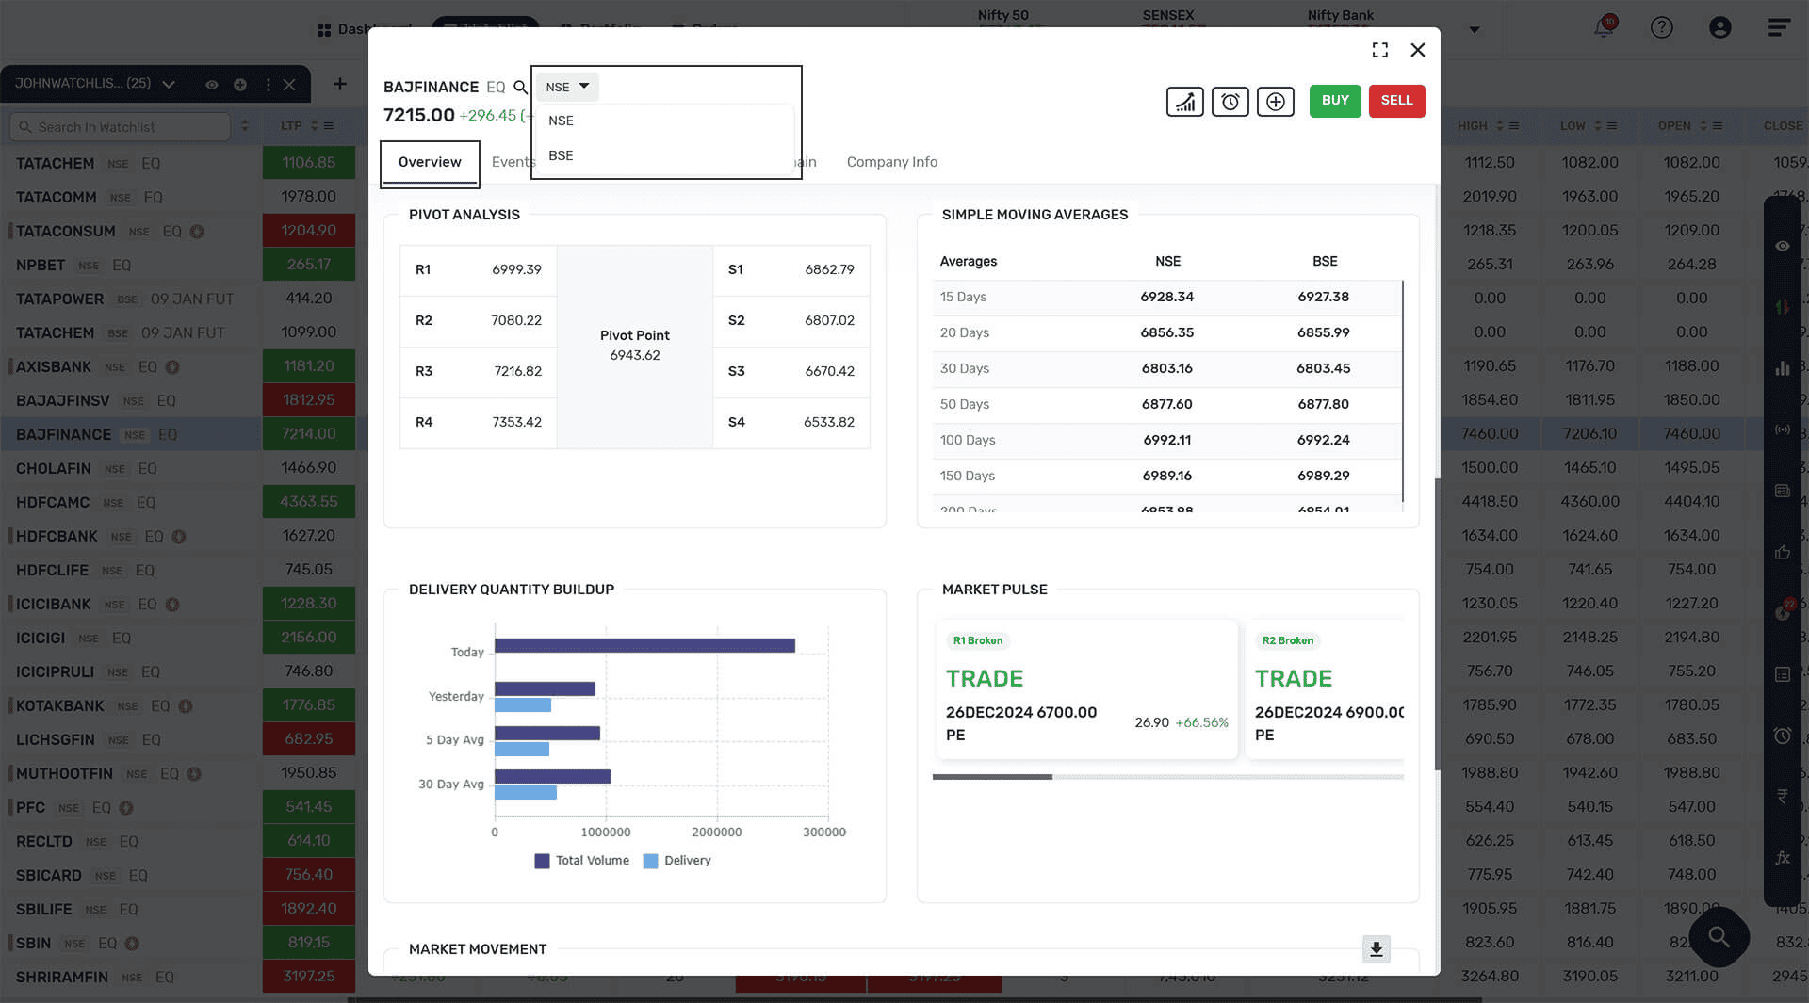
Task: Switch to the Events tab
Action: coord(513,162)
